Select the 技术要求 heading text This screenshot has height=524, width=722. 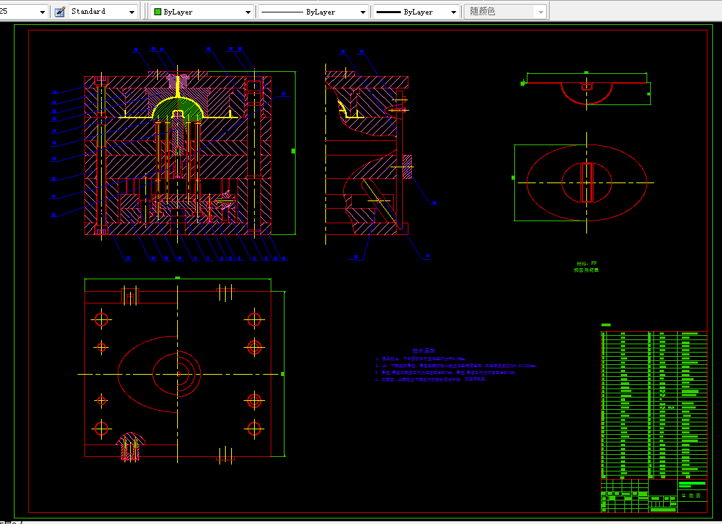[x=424, y=350]
